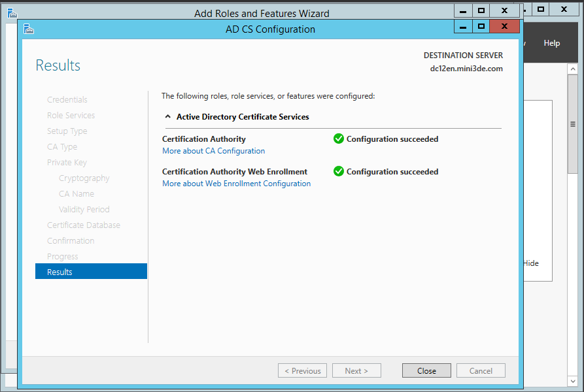584x392 pixels.
Task: Select the Certificate Database step
Action: point(84,225)
